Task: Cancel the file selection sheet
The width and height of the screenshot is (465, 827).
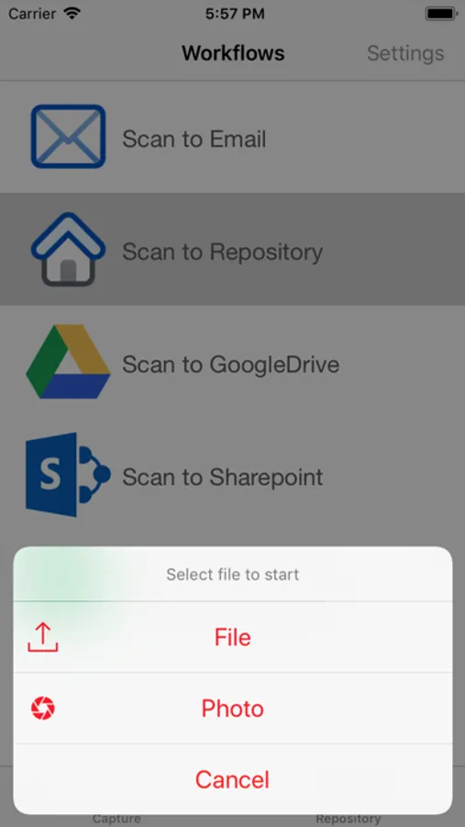Action: pyautogui.click(x=233, y=779)
